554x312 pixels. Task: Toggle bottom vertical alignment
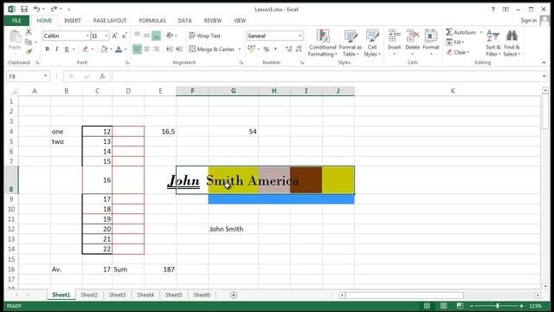pos(156,35)
